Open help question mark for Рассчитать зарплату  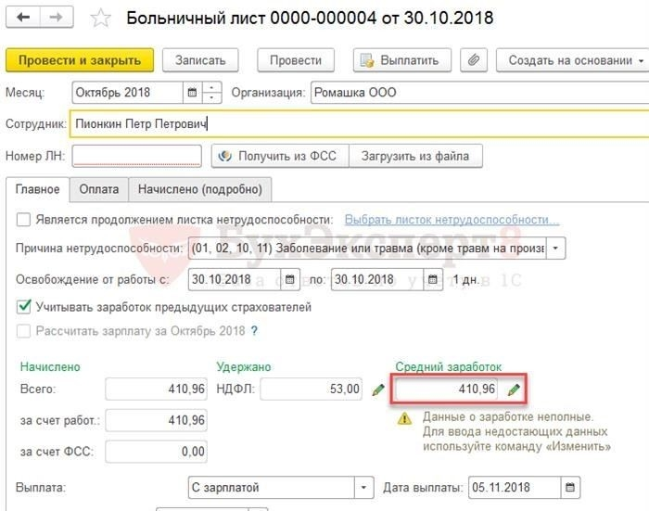click(x=254, y=331)
